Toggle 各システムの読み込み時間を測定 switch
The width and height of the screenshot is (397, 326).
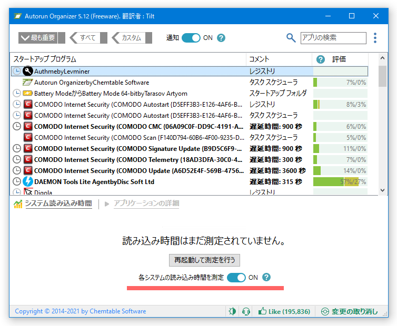[236, 278]
